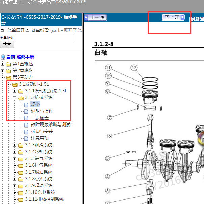This screenshot has width=204, height=204.
Task: Click folder icon of 第2章底盘
Action: pos(8,71)
